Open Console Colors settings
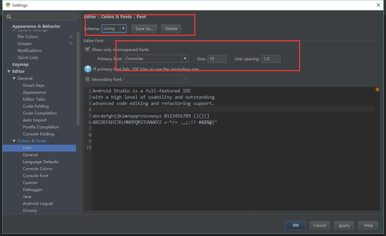The height and width of the screenshot is (236, 386). (x=37, y=168)
